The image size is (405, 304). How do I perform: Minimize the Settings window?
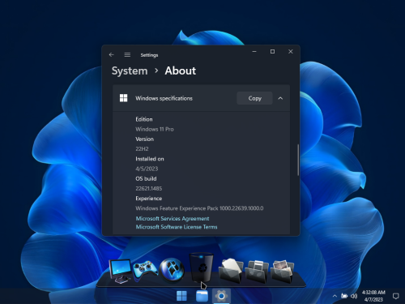coord(254,51)
